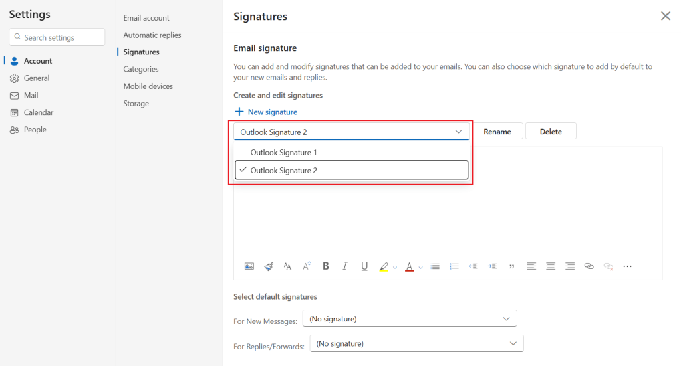The height and width of the screenshot is (366, 681).
Task: Apply bulleted list formatting
Action: coord(435,266)
